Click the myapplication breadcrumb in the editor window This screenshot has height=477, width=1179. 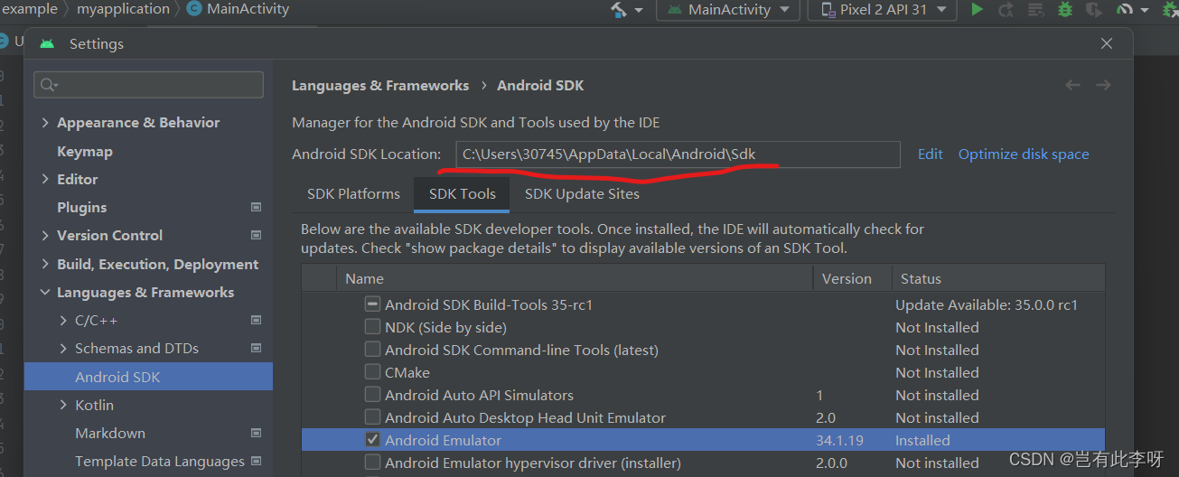[x=123, y=9]
